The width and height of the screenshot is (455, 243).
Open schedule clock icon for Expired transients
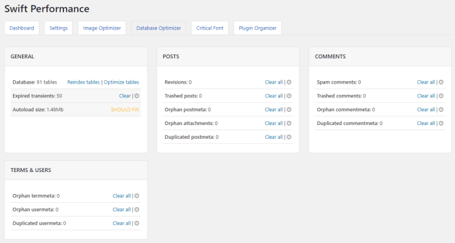point(137,96)
